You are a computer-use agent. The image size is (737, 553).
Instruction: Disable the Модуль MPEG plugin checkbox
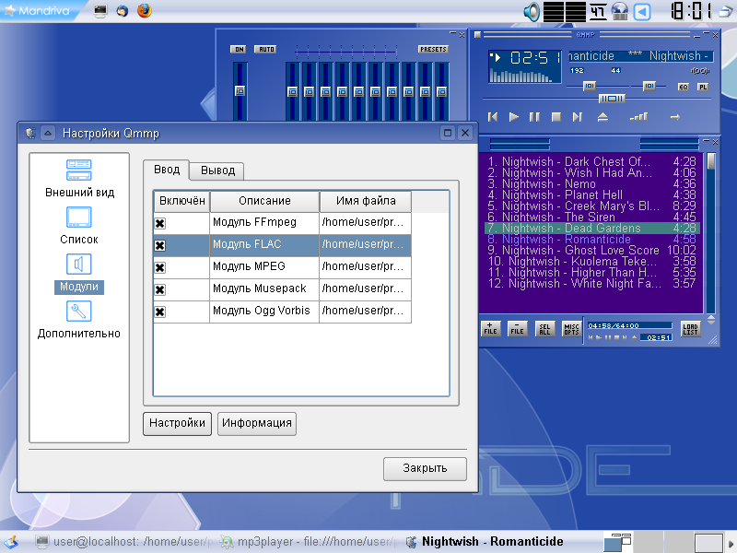click(159, 267)
